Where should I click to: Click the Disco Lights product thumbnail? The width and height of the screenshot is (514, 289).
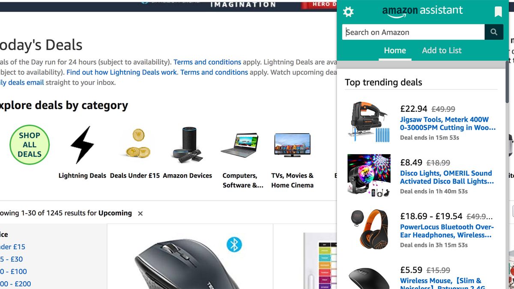point(369,176)
